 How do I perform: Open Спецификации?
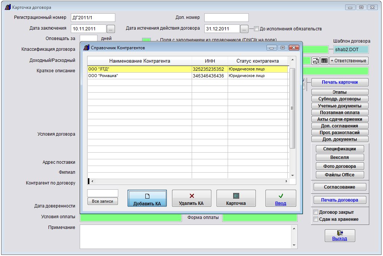click(340, 149)
